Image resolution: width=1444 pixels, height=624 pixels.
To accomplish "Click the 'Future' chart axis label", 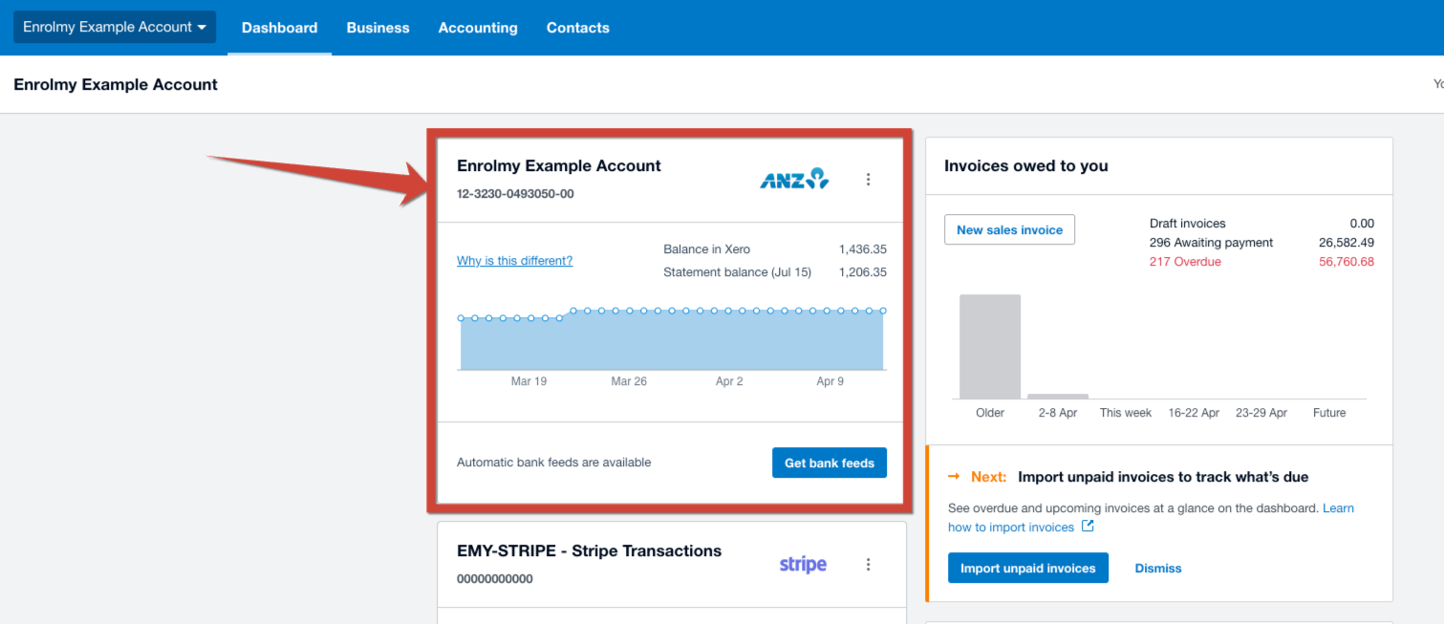I will pyautogui.click(x=1329, y=413).
